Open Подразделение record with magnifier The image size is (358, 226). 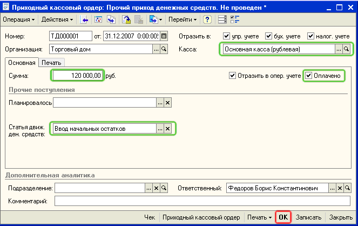pyautogui.click(x=164, y=188)
